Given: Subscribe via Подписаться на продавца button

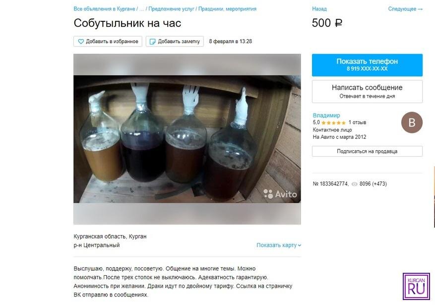Looking at the screenshot, I should click(x=367, y=151).
